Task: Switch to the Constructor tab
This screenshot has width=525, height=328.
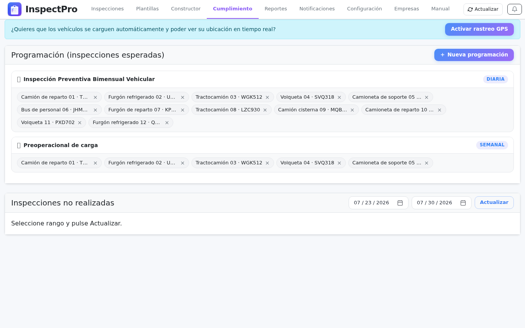Action: (186, 9)
